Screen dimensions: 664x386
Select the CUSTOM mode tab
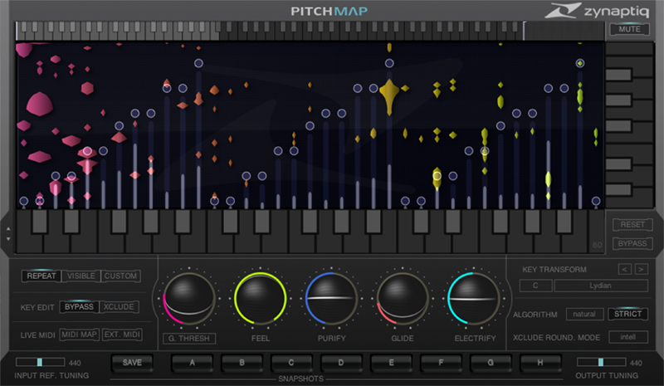[x=120, y=276]
